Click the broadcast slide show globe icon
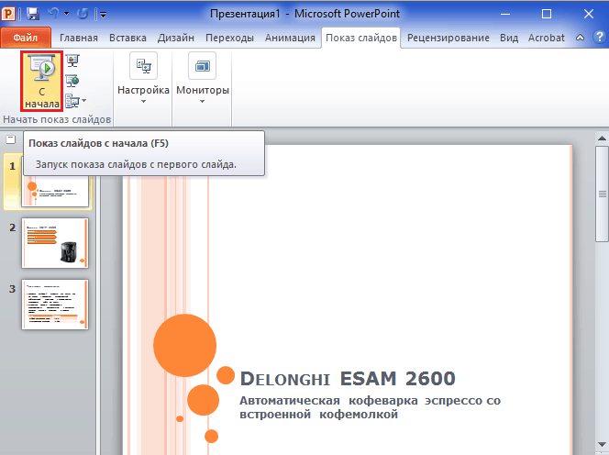This screenshot has width=609, height=455. (72, 81)
